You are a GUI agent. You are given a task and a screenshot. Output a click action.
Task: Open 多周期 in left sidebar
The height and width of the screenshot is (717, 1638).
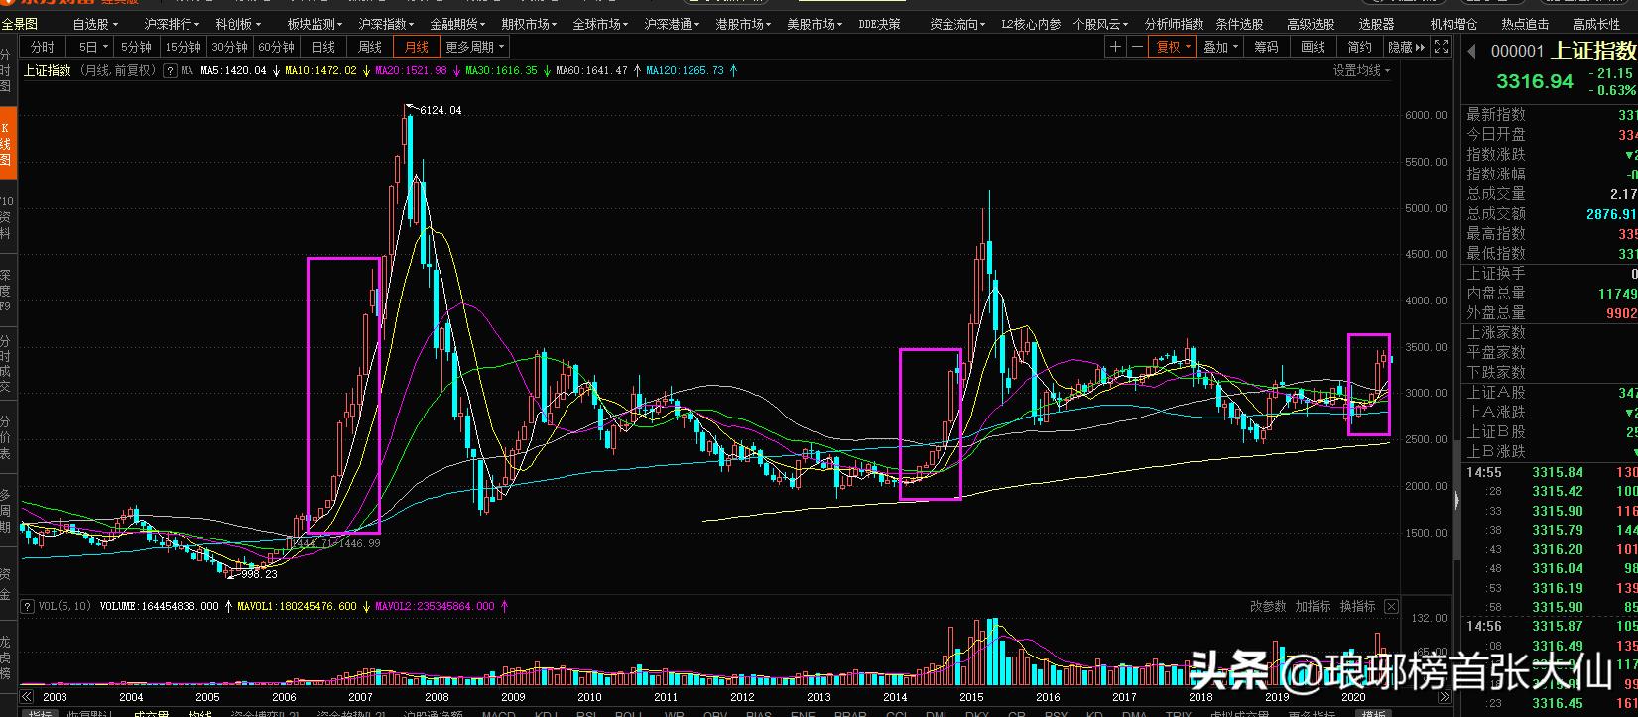pyautogui.click(x=6, y=511)
